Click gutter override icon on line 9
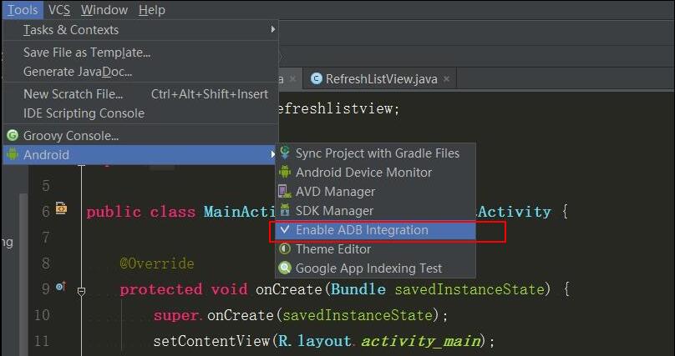The height and width of the screenshot is (356, 675). 61,287
